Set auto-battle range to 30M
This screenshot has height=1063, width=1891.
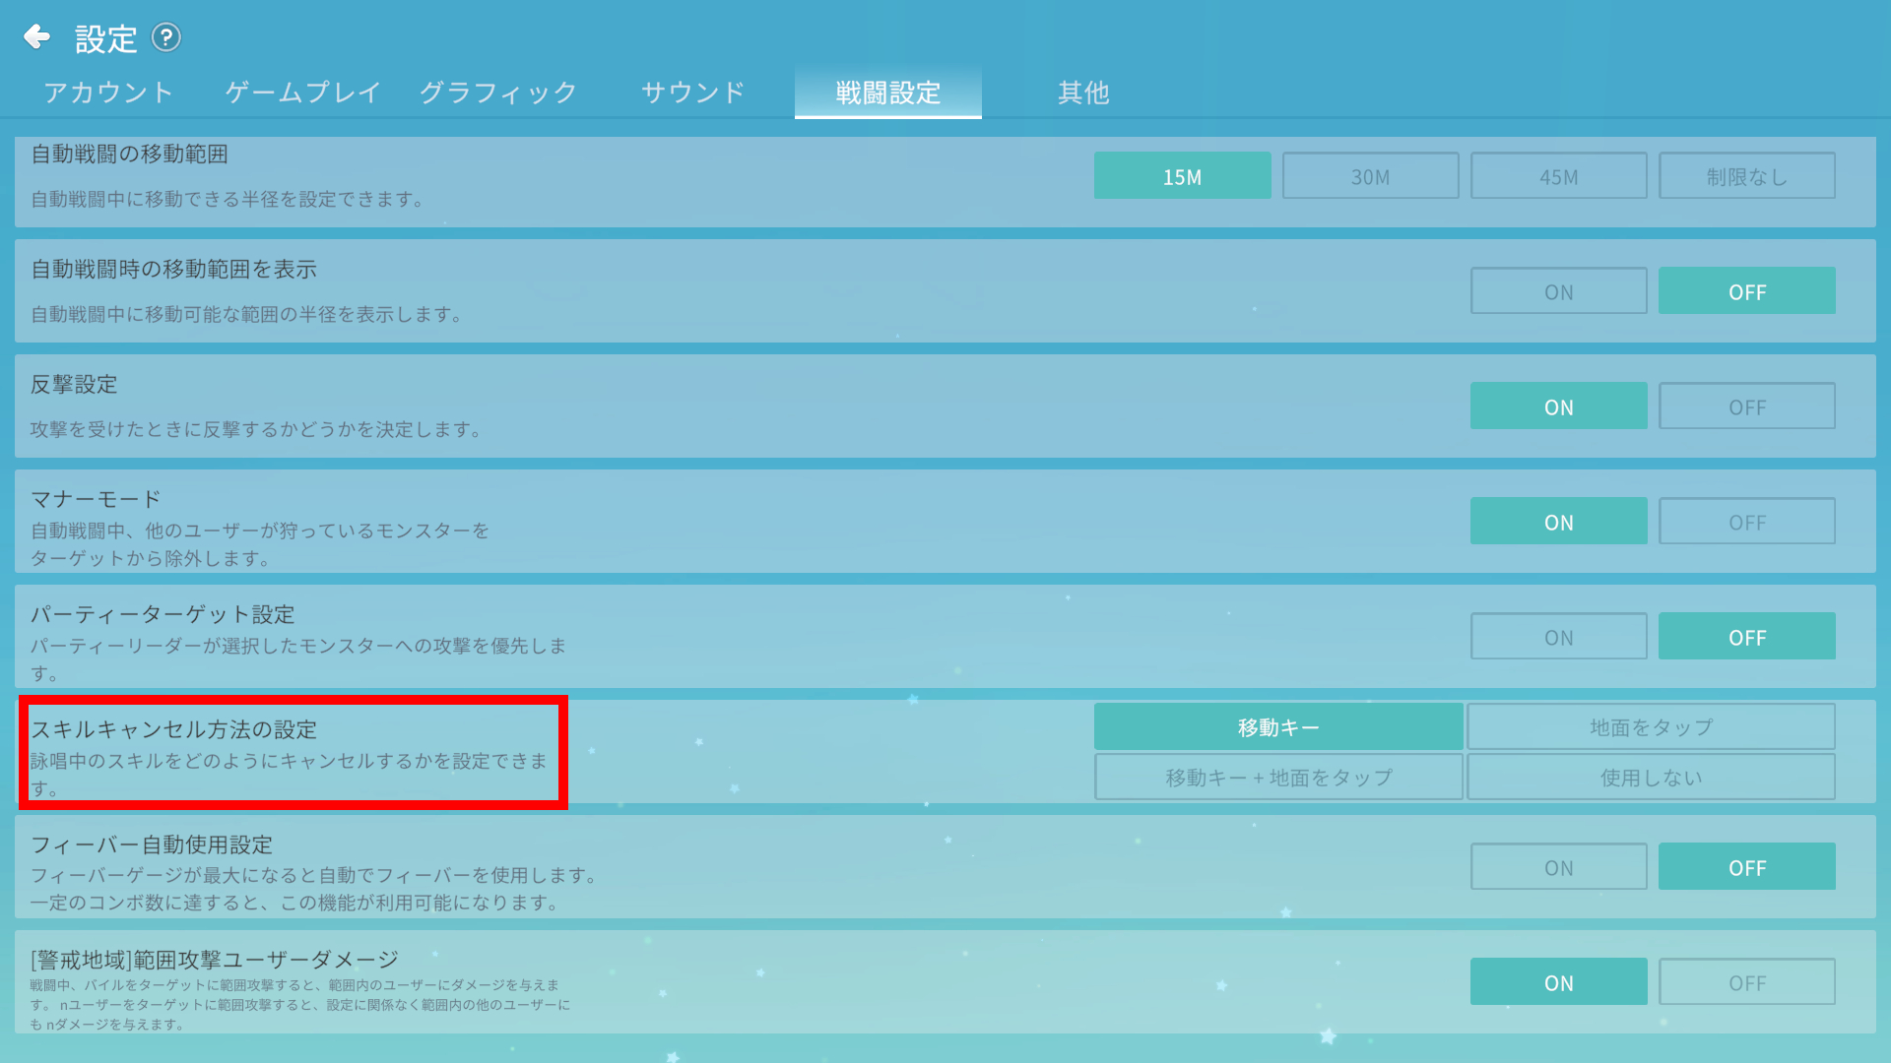[1370, 176]
